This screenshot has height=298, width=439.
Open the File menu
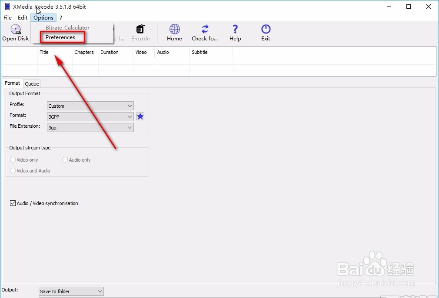(x=7, y=18)
